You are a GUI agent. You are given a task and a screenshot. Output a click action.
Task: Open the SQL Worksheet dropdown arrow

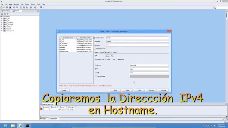coord(43,7)
